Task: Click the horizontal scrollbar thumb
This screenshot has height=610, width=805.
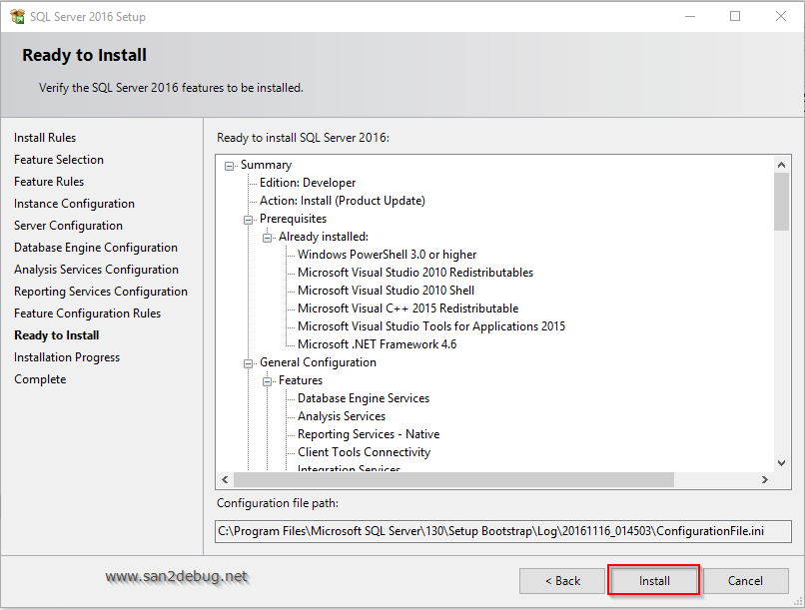Action: (x=453, y=479)
